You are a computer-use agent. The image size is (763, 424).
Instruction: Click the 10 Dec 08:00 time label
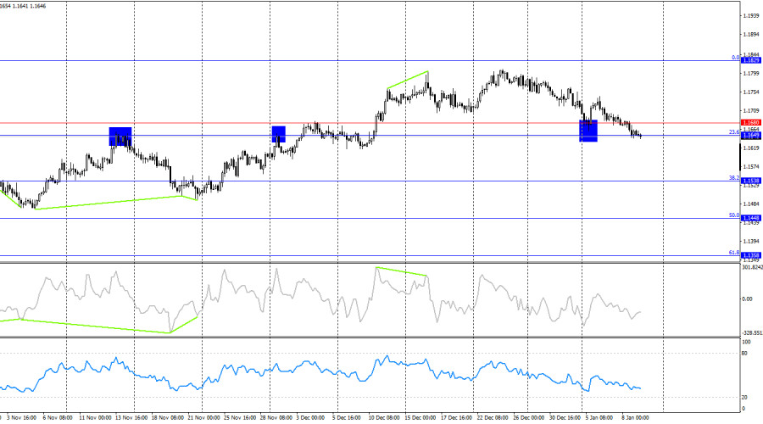pyautogui.click(x=384, y=418)
